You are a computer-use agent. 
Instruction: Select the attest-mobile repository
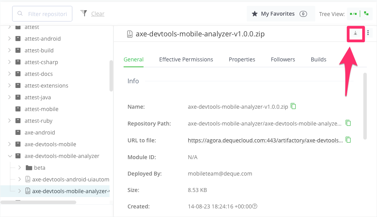tap(41, 109)
